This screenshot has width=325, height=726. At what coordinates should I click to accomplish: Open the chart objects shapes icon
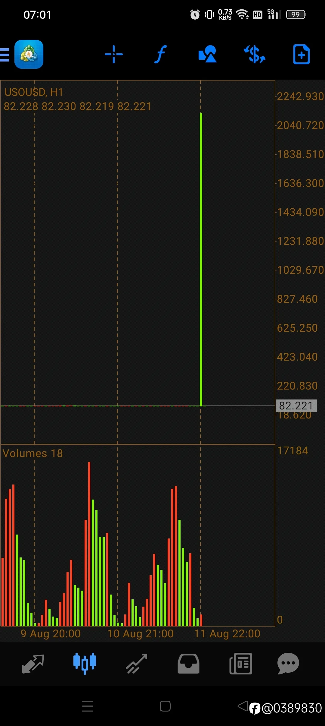208,54
